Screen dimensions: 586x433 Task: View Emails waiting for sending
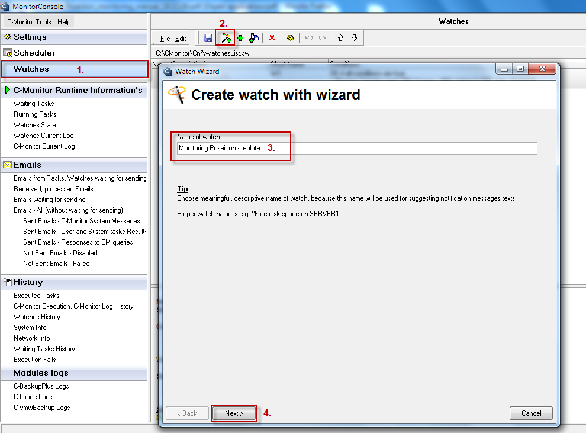(49, 200)
